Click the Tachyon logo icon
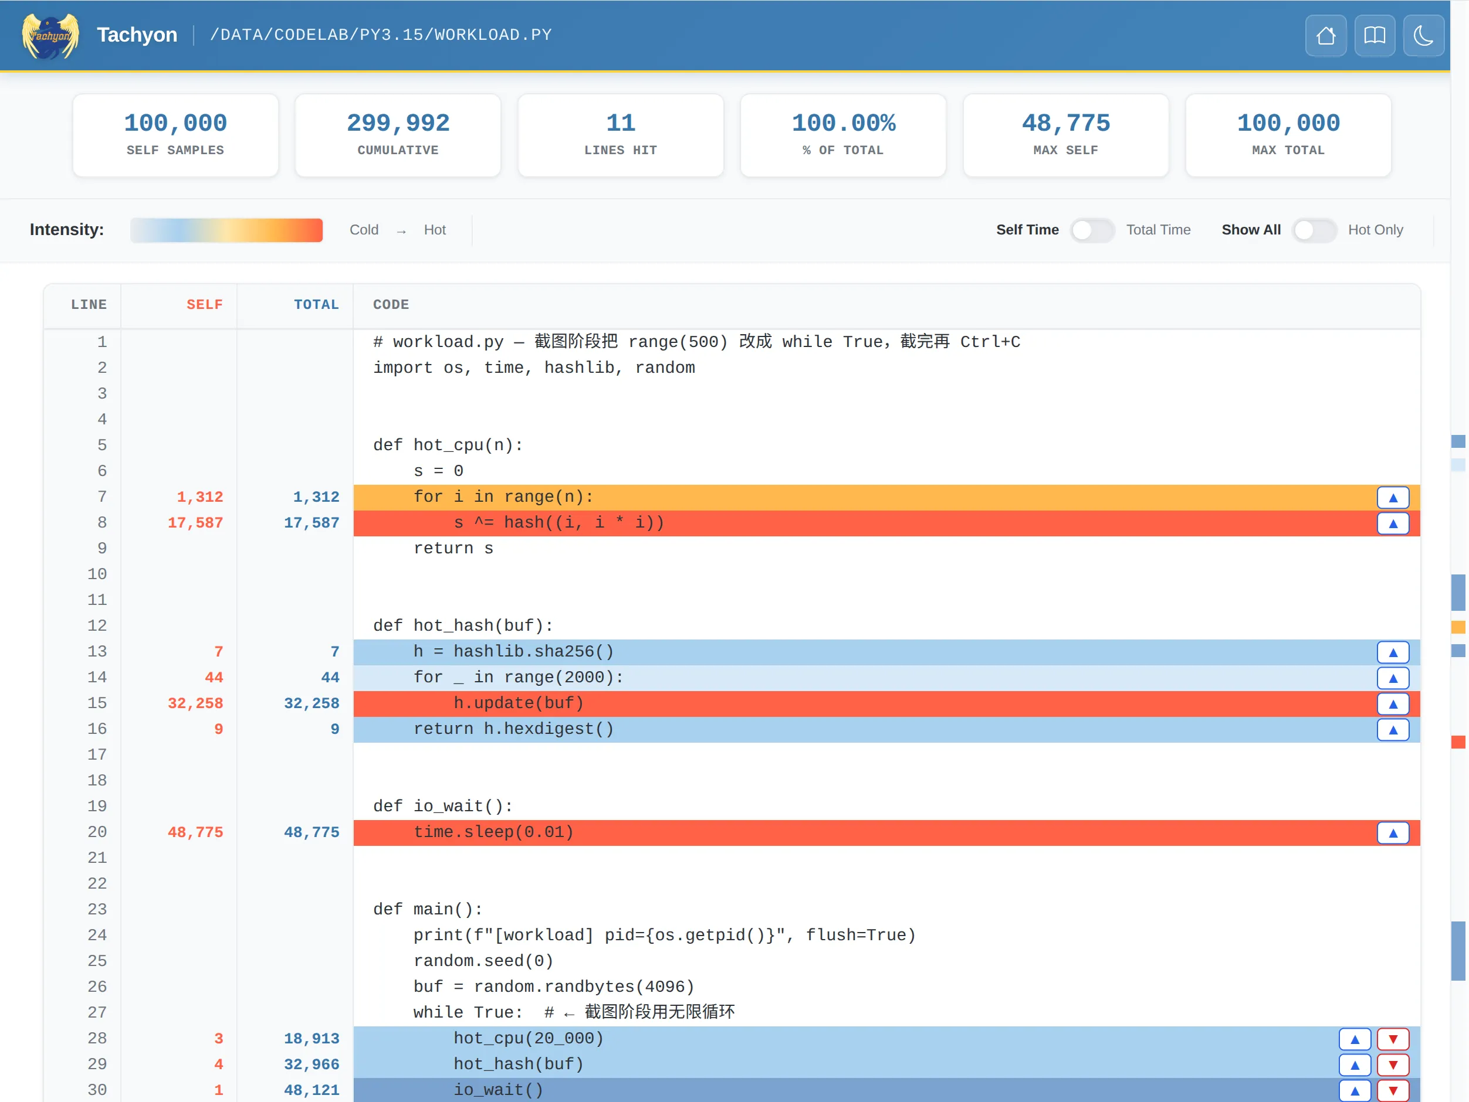 coord(50,35)
